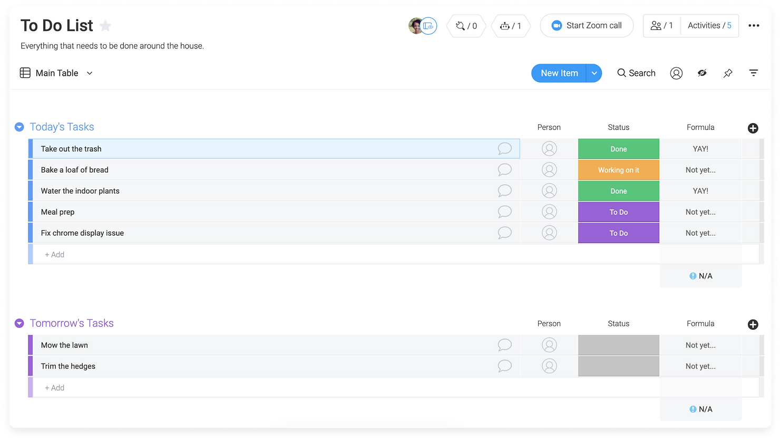The image size is (780, 441).
Task: Open updates for Meal prep
Action: (x=504, y=212)
